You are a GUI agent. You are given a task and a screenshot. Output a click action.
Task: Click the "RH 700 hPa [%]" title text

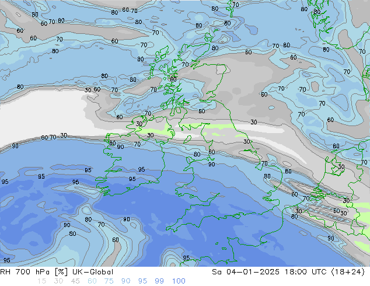(34, 272)
